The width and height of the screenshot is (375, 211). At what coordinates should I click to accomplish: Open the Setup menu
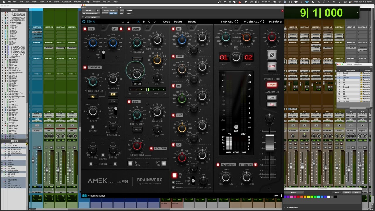87,2
